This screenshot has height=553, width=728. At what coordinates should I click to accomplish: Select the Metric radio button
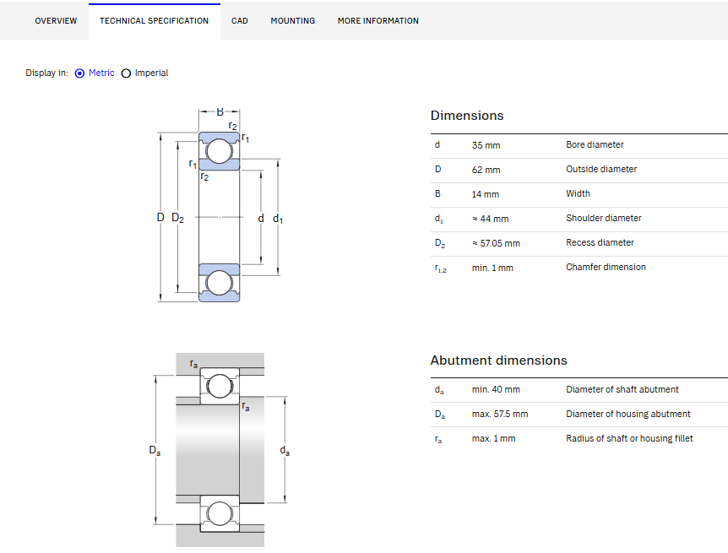(x=80, y=73)
